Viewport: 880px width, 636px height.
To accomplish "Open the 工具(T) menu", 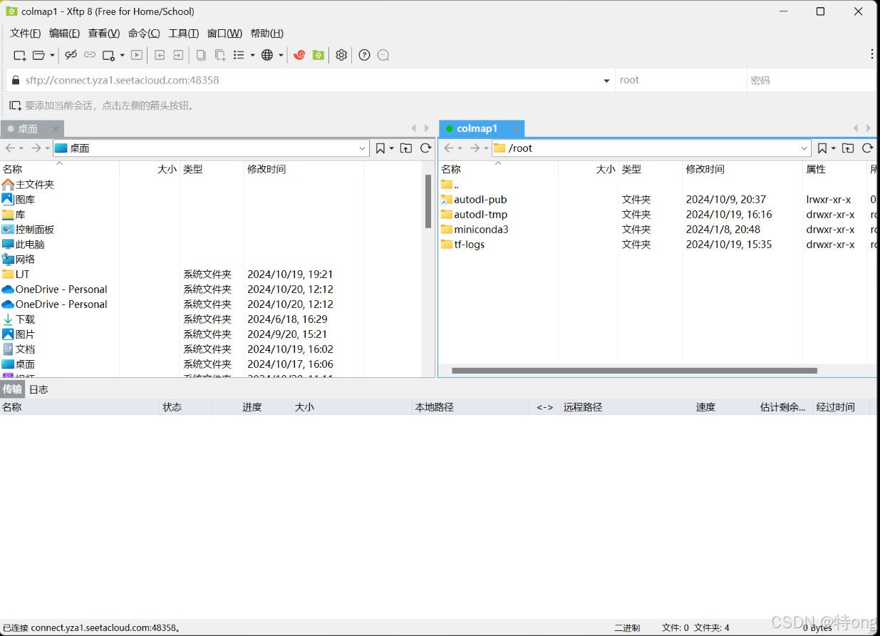I will pyautogui.click(x=182, y=33).
